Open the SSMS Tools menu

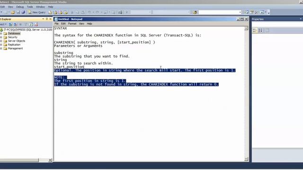point(30,7)
